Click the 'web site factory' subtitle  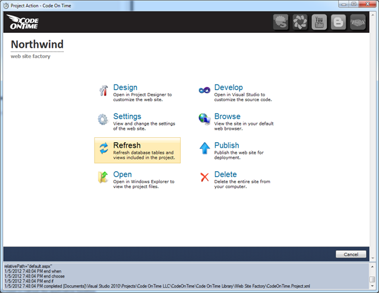tap(30, 56)
